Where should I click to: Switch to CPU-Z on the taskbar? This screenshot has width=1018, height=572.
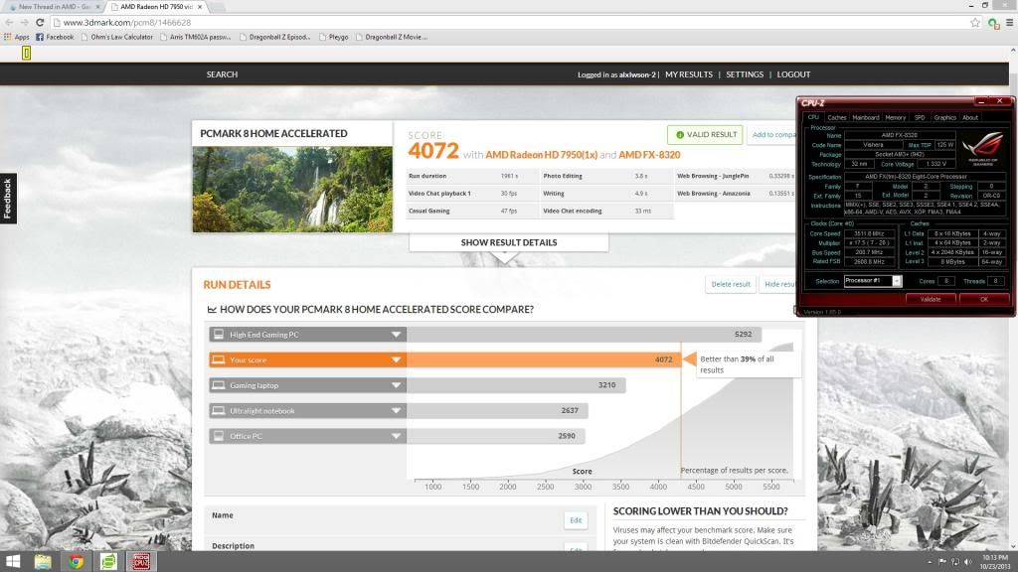point(141,562)
